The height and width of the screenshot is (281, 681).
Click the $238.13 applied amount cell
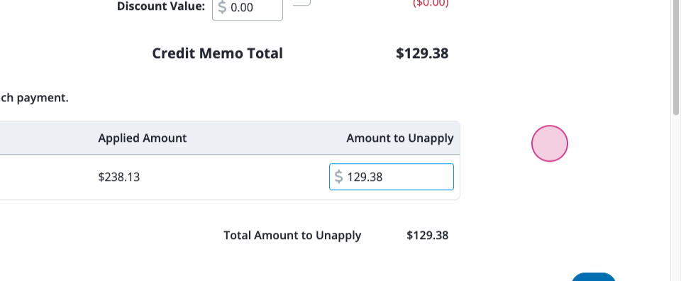pos(119,177)
